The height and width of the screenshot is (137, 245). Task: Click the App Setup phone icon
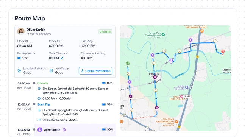(x=51, y=71)
